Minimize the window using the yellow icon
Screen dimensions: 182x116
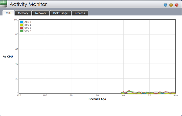tap(171, 5)
